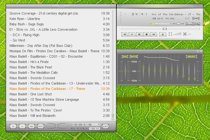Click the shade-mode arrow in player title bar
The image size is (210, 140).
tap(195, 6)
